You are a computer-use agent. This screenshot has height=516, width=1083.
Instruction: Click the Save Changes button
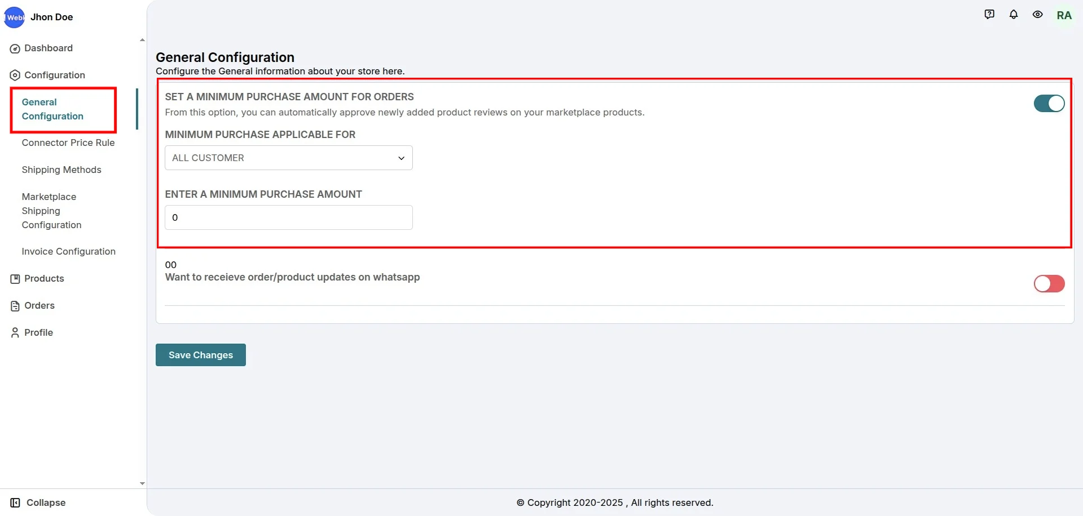(200, 354)
